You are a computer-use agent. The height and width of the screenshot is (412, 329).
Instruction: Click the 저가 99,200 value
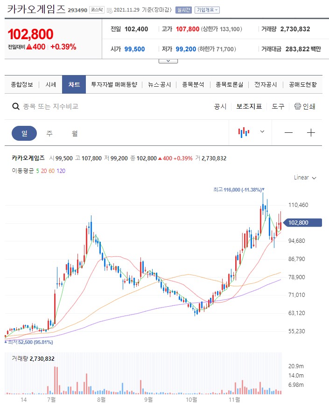pos(186,49)
